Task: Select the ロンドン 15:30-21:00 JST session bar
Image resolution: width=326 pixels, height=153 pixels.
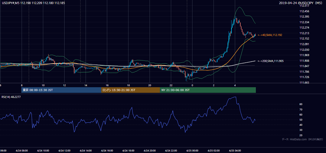Action: [131, 90]
